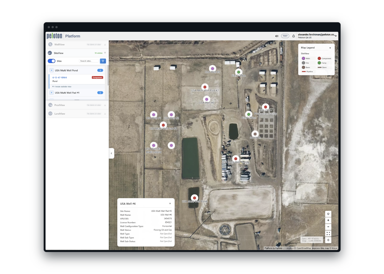384x274 pixels.
Task: Open the site filter funnel button
Action: pos(103,61)
